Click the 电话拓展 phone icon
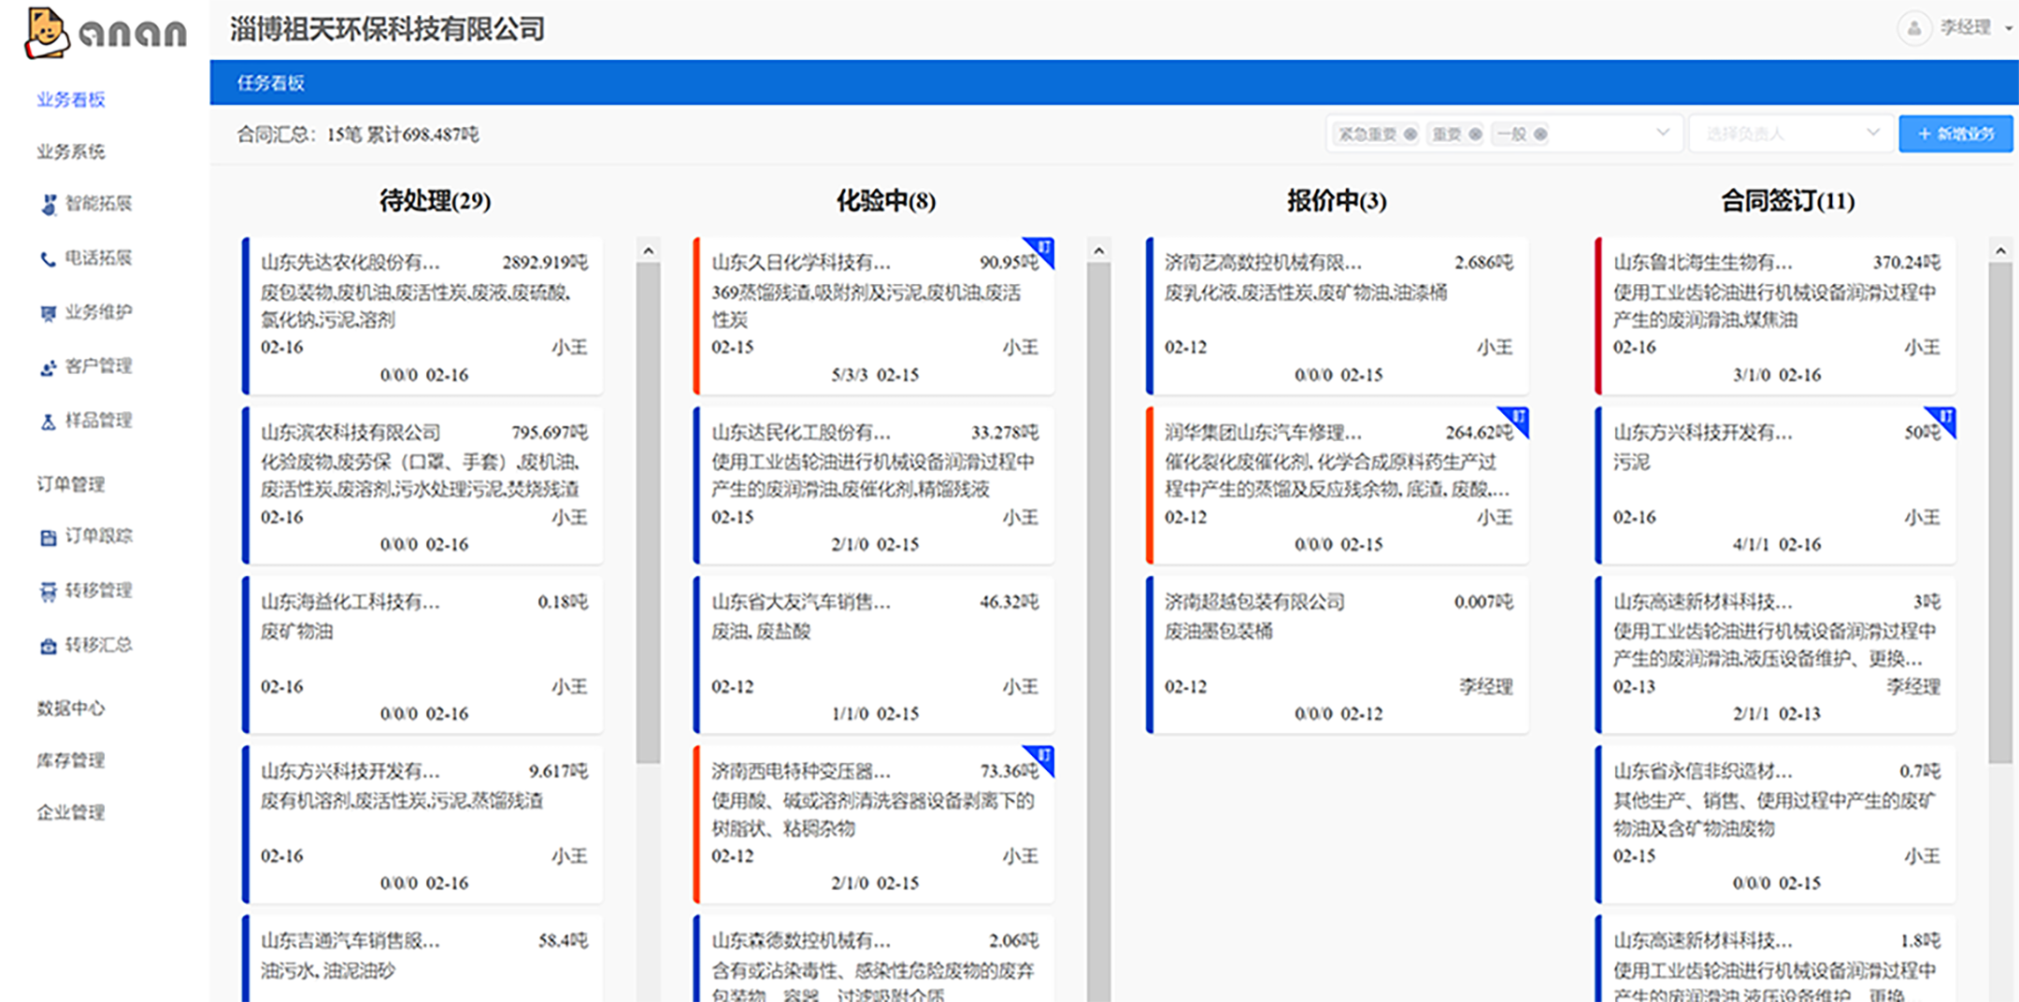The height and width of the screenshot is (1002, 2019). 49,259
